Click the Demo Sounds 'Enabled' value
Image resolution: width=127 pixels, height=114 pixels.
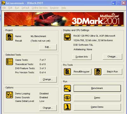(x=44, y=98)
